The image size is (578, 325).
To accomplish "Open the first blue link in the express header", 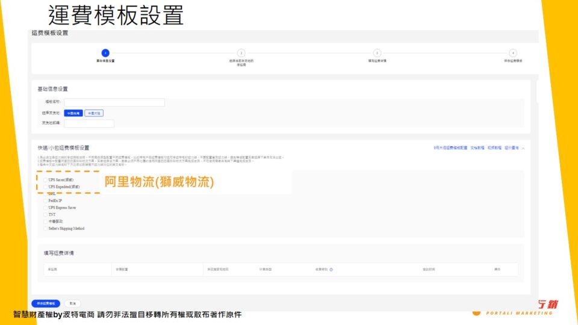I will click(450, 148).
